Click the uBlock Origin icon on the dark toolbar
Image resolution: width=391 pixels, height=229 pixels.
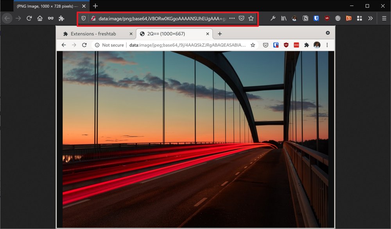pos(327,18)
